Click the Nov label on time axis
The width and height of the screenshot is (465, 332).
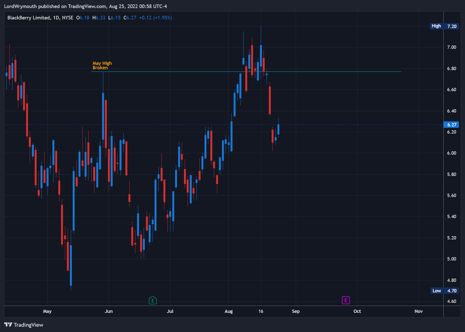point(419,311)
